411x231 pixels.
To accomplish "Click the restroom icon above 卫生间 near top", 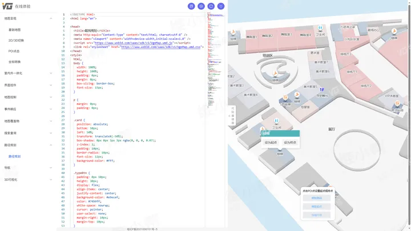I will (x=320, y=28).
